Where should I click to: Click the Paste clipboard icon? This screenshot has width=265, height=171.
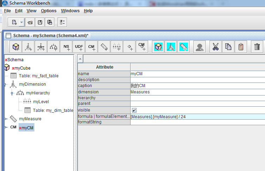pos(241,47)
